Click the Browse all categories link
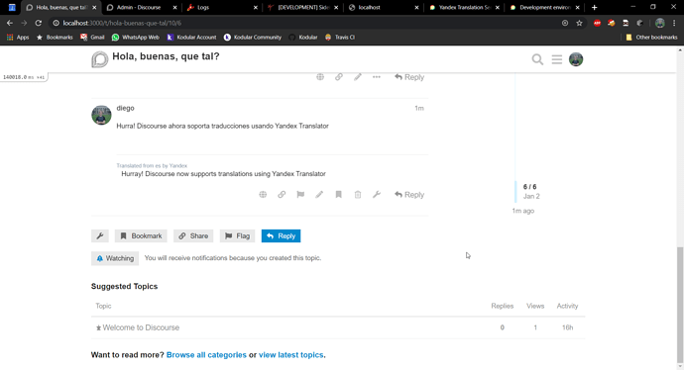684x370 pixels. click(x=206, y=355)
